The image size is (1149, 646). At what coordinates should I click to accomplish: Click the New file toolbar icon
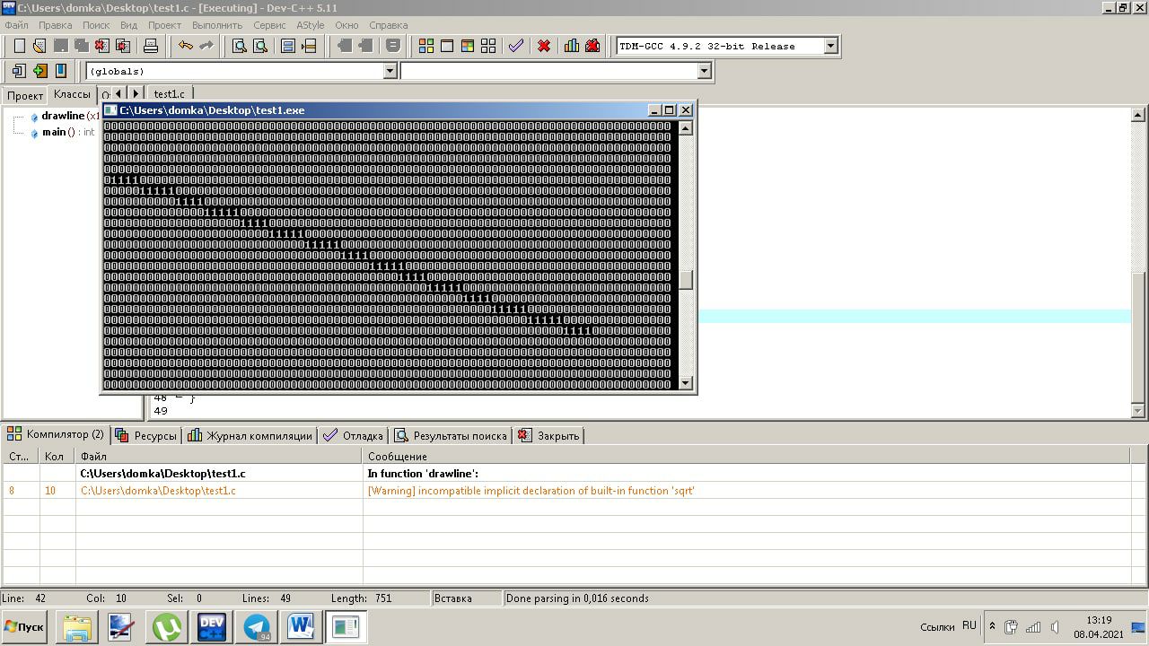[x=19, y=46]
